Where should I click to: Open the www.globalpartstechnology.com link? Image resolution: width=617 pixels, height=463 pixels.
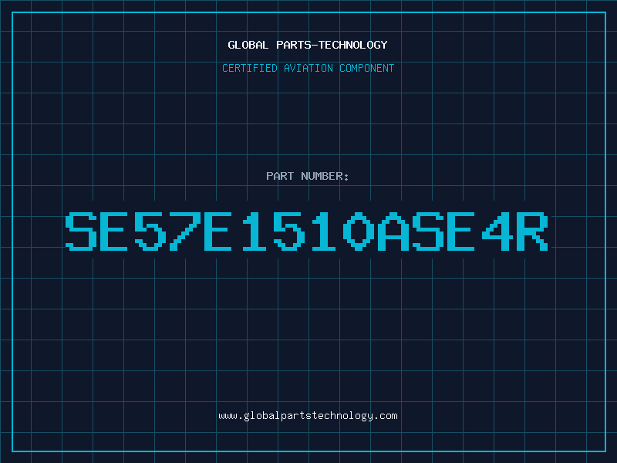[x=308, y=416]
